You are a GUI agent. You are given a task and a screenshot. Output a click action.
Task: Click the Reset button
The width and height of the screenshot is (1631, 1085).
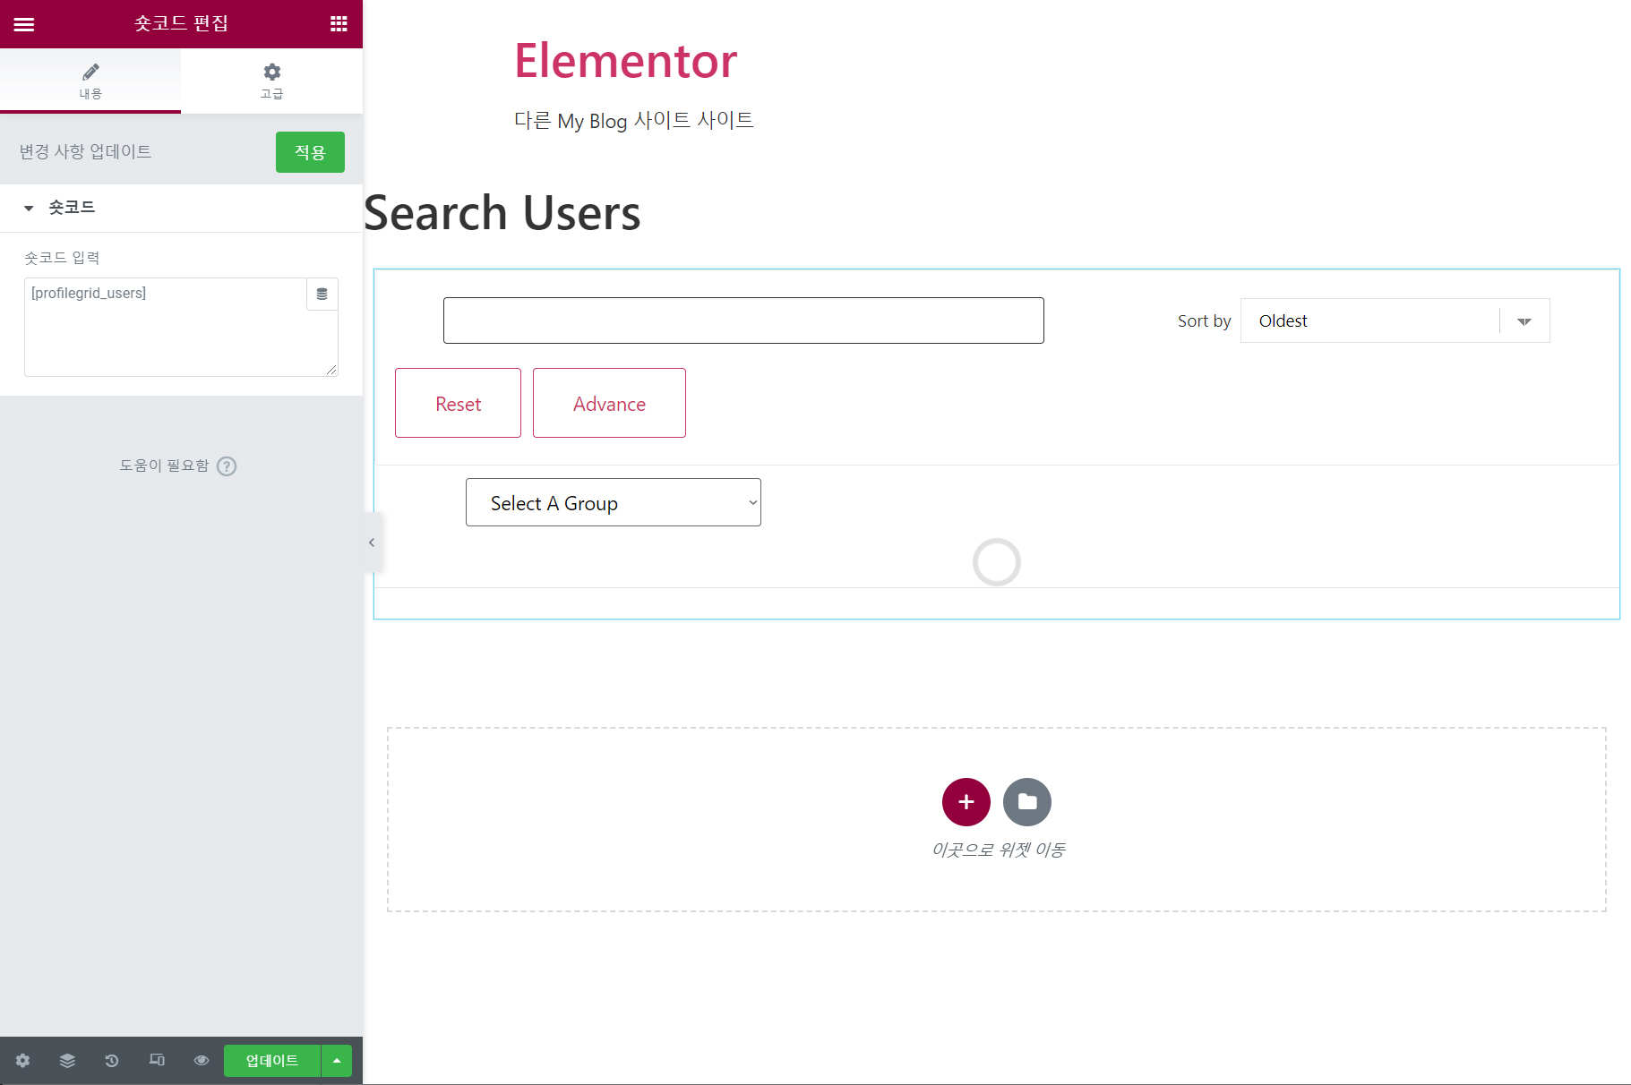(x=458, y=403)
